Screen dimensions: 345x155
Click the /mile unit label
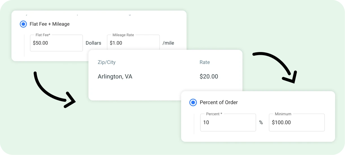(x=168, y=43)
